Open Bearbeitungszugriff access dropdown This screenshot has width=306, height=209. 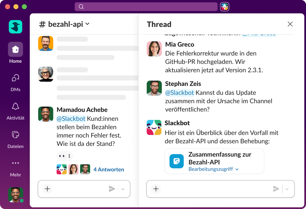[214, 169]
